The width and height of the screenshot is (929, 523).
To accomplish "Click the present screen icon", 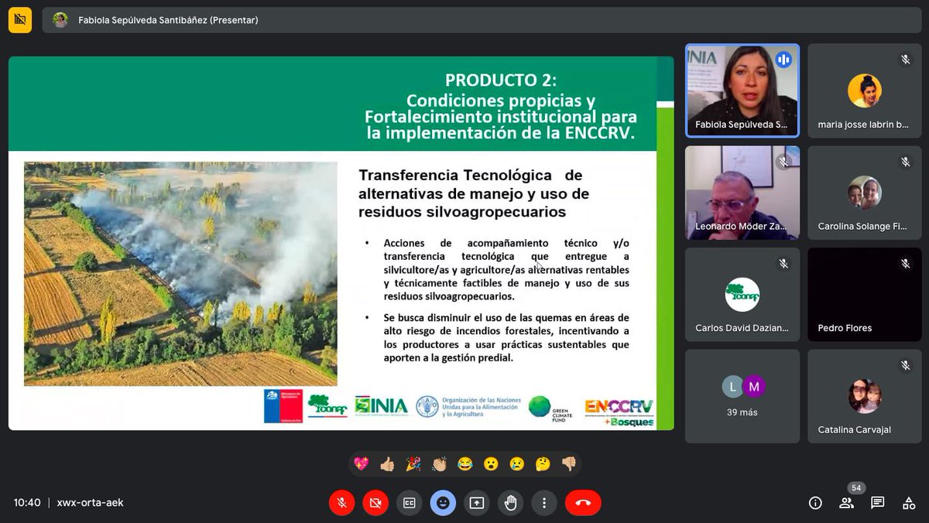I will click(x=477, y=503).
